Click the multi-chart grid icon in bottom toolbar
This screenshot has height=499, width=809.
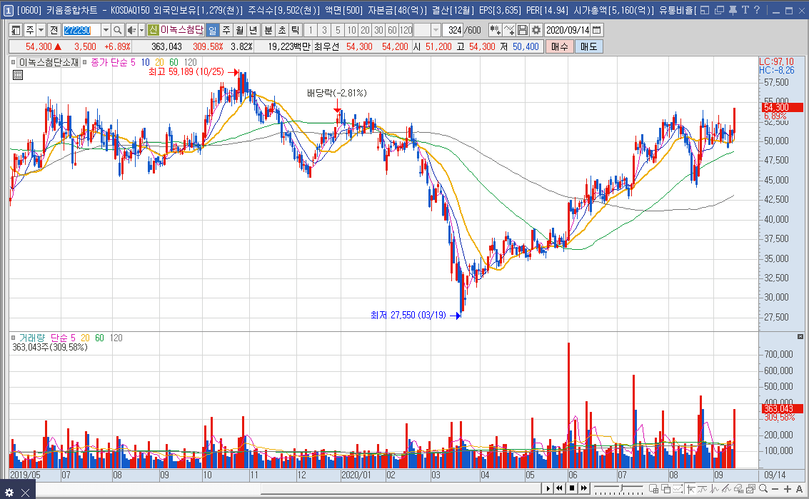(x=654, y=489)
